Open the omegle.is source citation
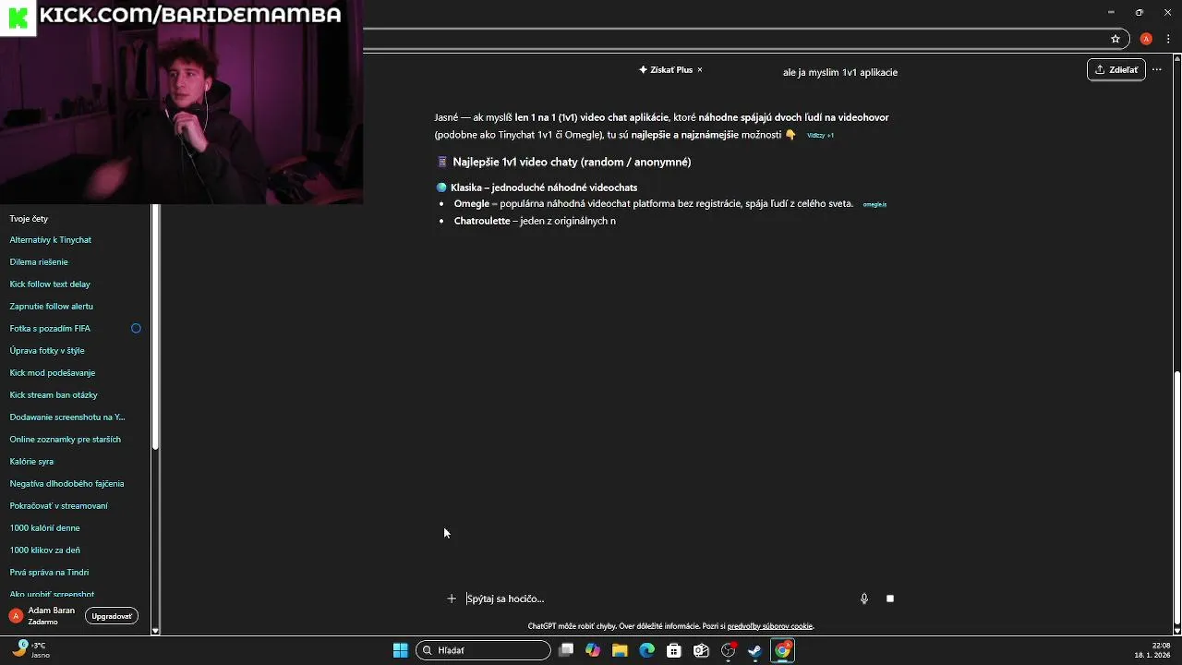The width and height of the screenshot is (1182, 665). [x=874, y=204]
